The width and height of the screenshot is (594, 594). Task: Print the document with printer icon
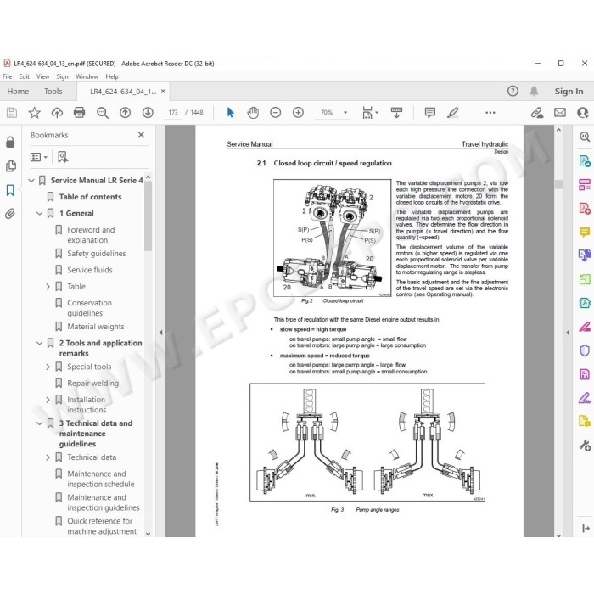(x=79, y=113)
